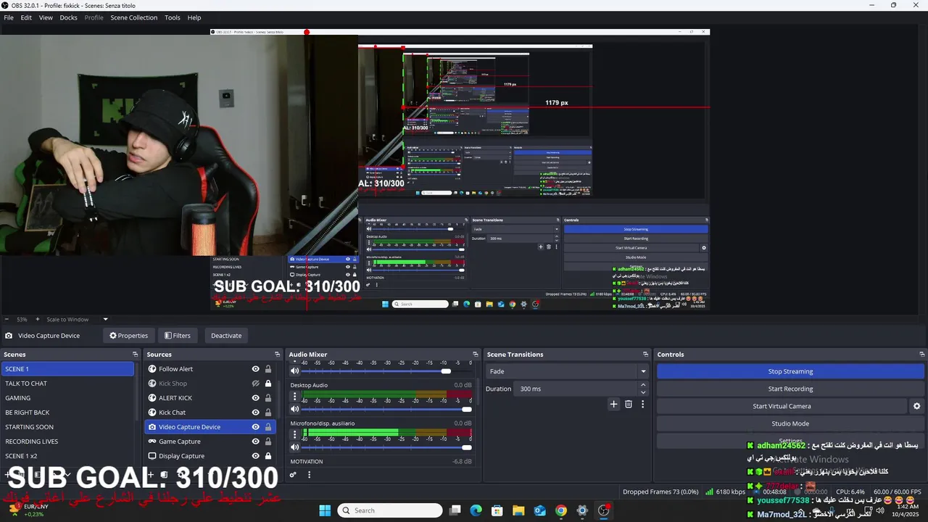Click the taskbar Search box
Image resolution: width=928 pixels, height=522 pixels.
[x=390, y=510]
